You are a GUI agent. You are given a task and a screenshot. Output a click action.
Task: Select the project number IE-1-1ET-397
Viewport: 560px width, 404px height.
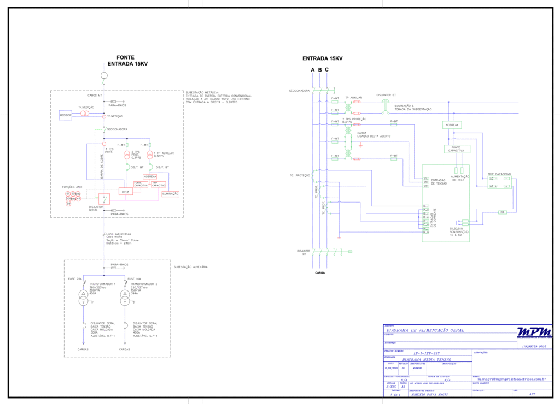[x=427, y=354]
